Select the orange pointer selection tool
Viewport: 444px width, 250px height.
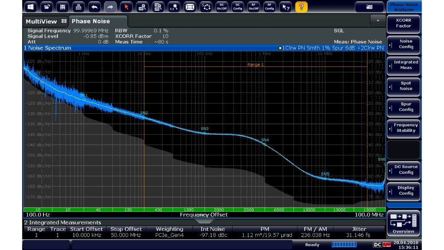point(126,7)
